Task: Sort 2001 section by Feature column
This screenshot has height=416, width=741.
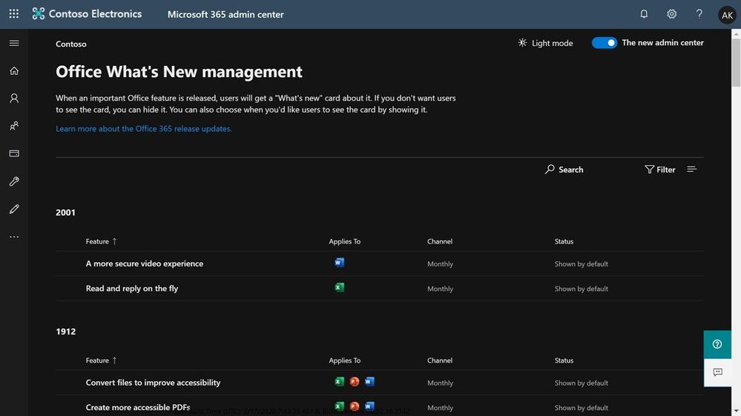Action: coord(101,241)
